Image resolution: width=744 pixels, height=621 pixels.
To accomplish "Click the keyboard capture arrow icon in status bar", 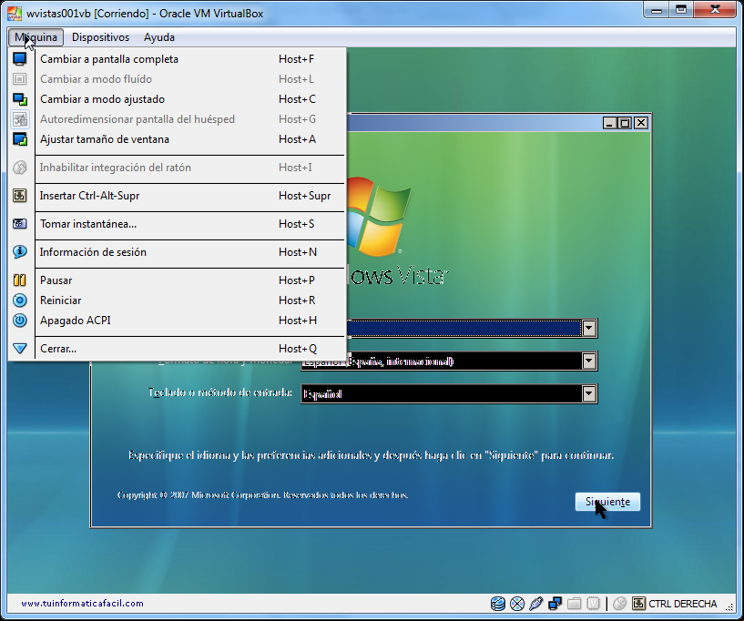I will (638, 604).
